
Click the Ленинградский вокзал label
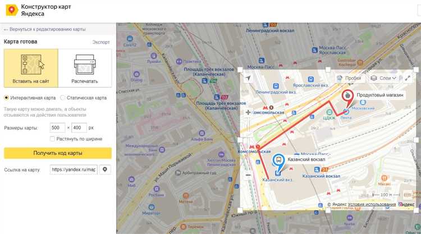[x=269, y=31]
